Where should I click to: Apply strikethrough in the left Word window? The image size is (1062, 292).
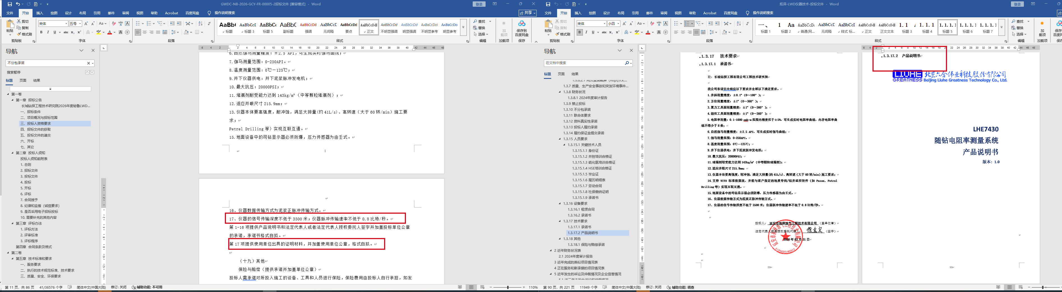(x=66, y=32)
